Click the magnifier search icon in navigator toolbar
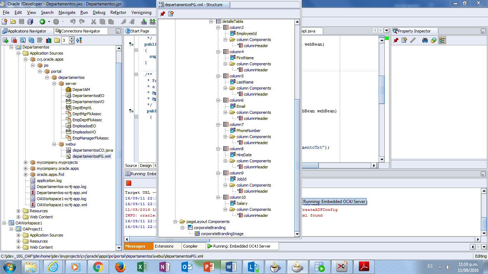 [x=23, y=40]
